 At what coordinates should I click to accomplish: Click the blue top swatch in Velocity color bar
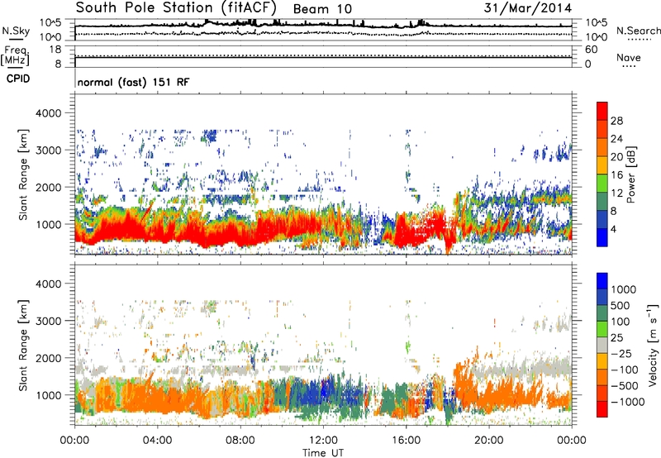602,280
